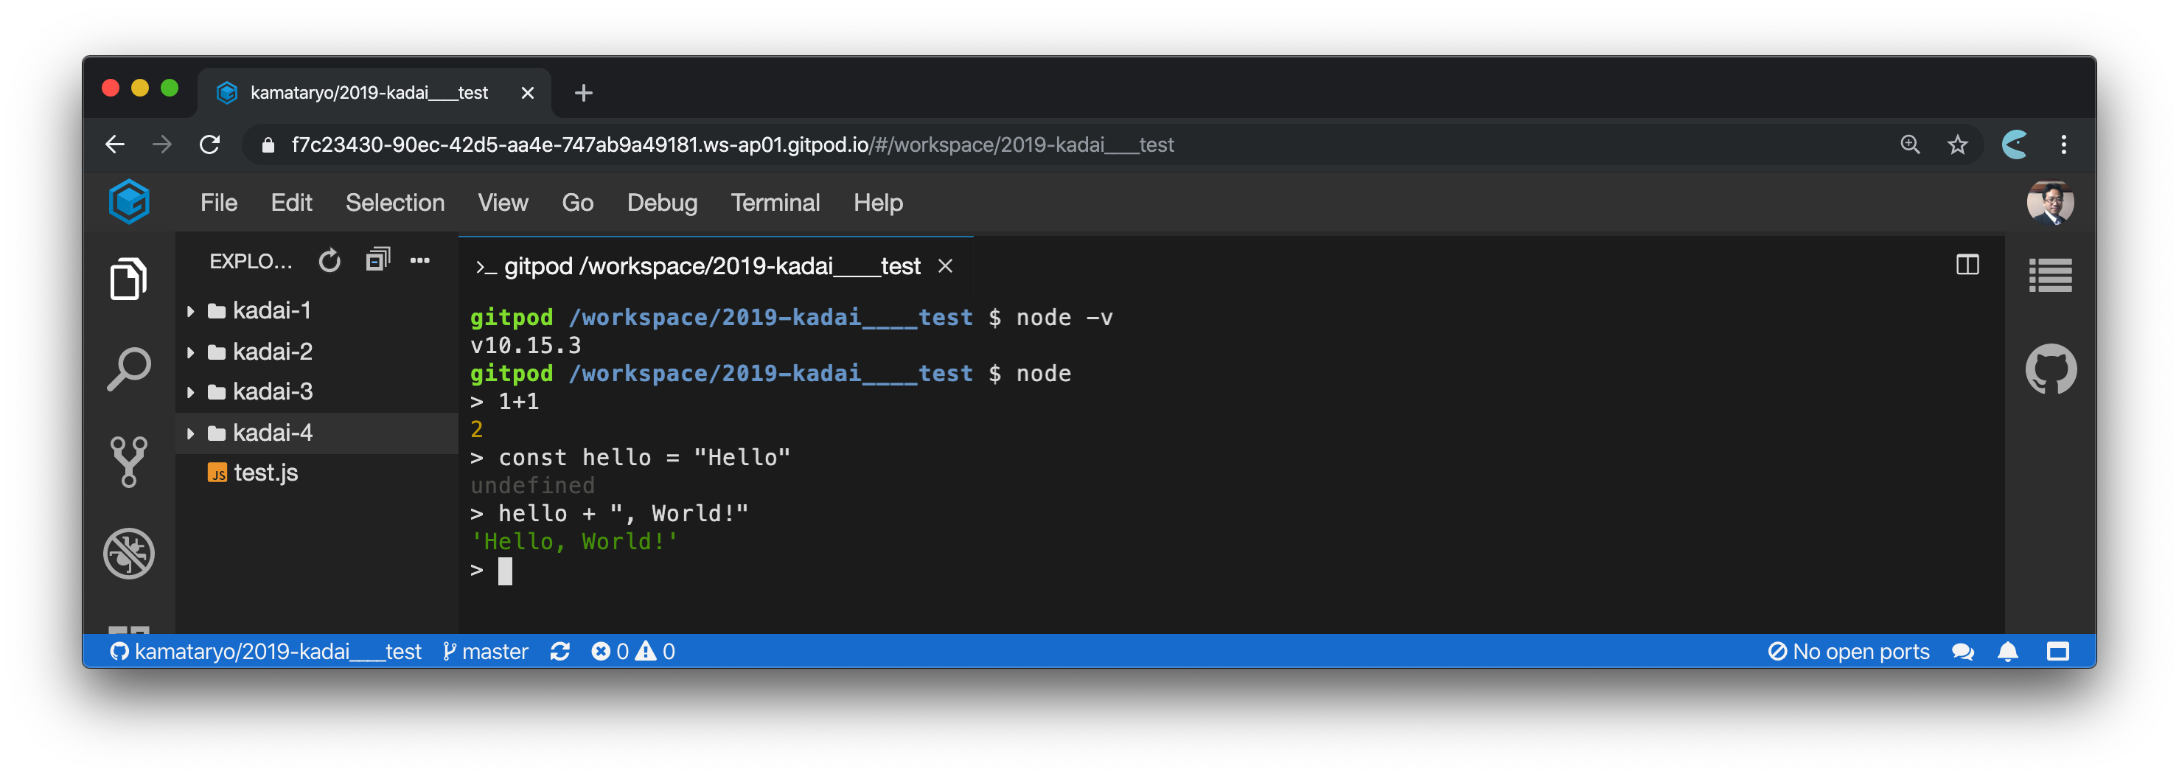Screen dimensions: 2179x777
Task: Click No open ports status item
Action: pyautogui.click(x=1848, y=651)
